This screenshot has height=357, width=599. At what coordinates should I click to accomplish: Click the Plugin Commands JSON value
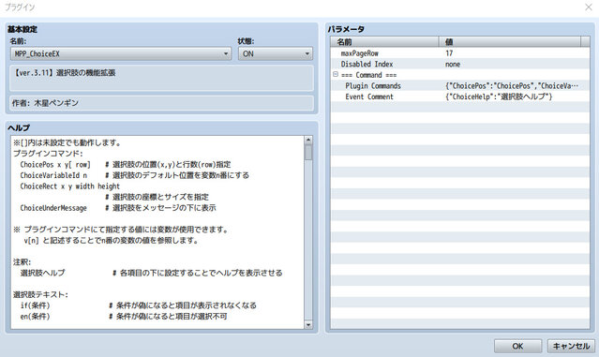click(512, 86)
